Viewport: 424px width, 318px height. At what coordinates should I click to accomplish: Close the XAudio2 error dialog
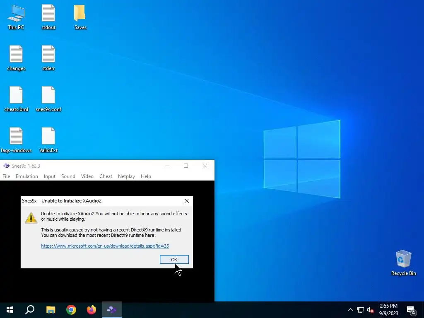click(187, 201)
